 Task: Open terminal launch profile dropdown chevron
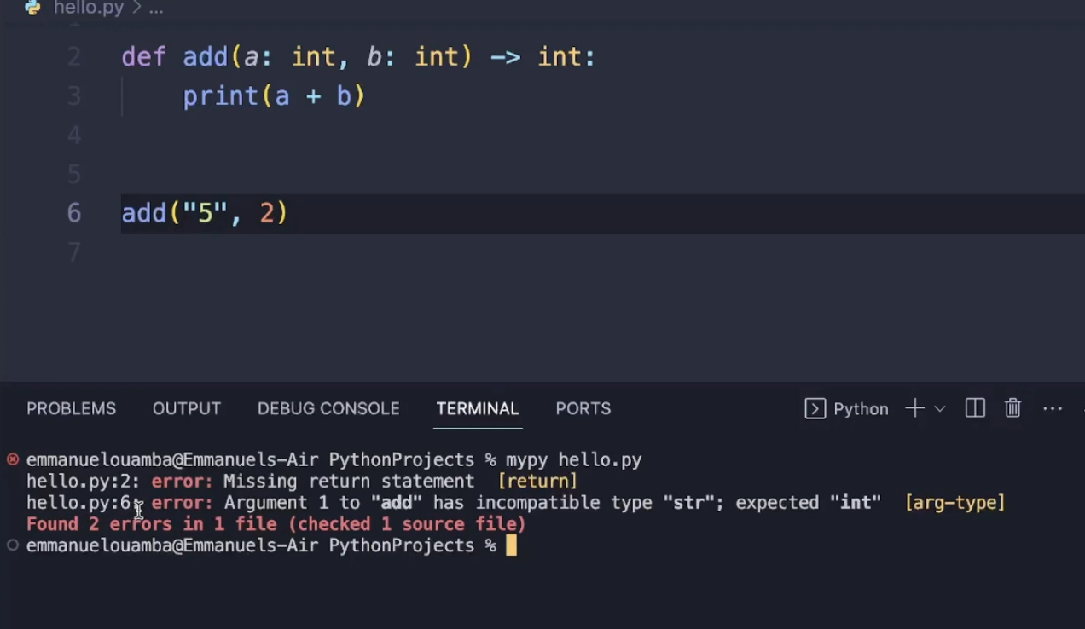[x=940, y=409]
